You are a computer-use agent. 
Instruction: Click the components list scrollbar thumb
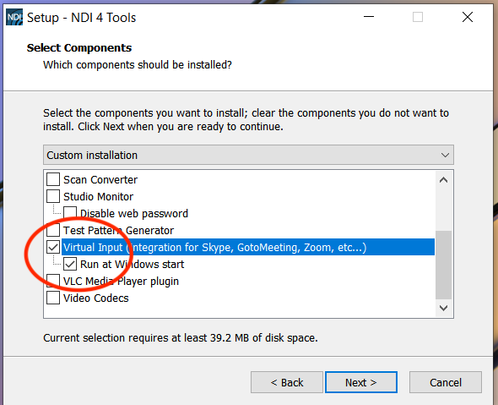(444, 265)
